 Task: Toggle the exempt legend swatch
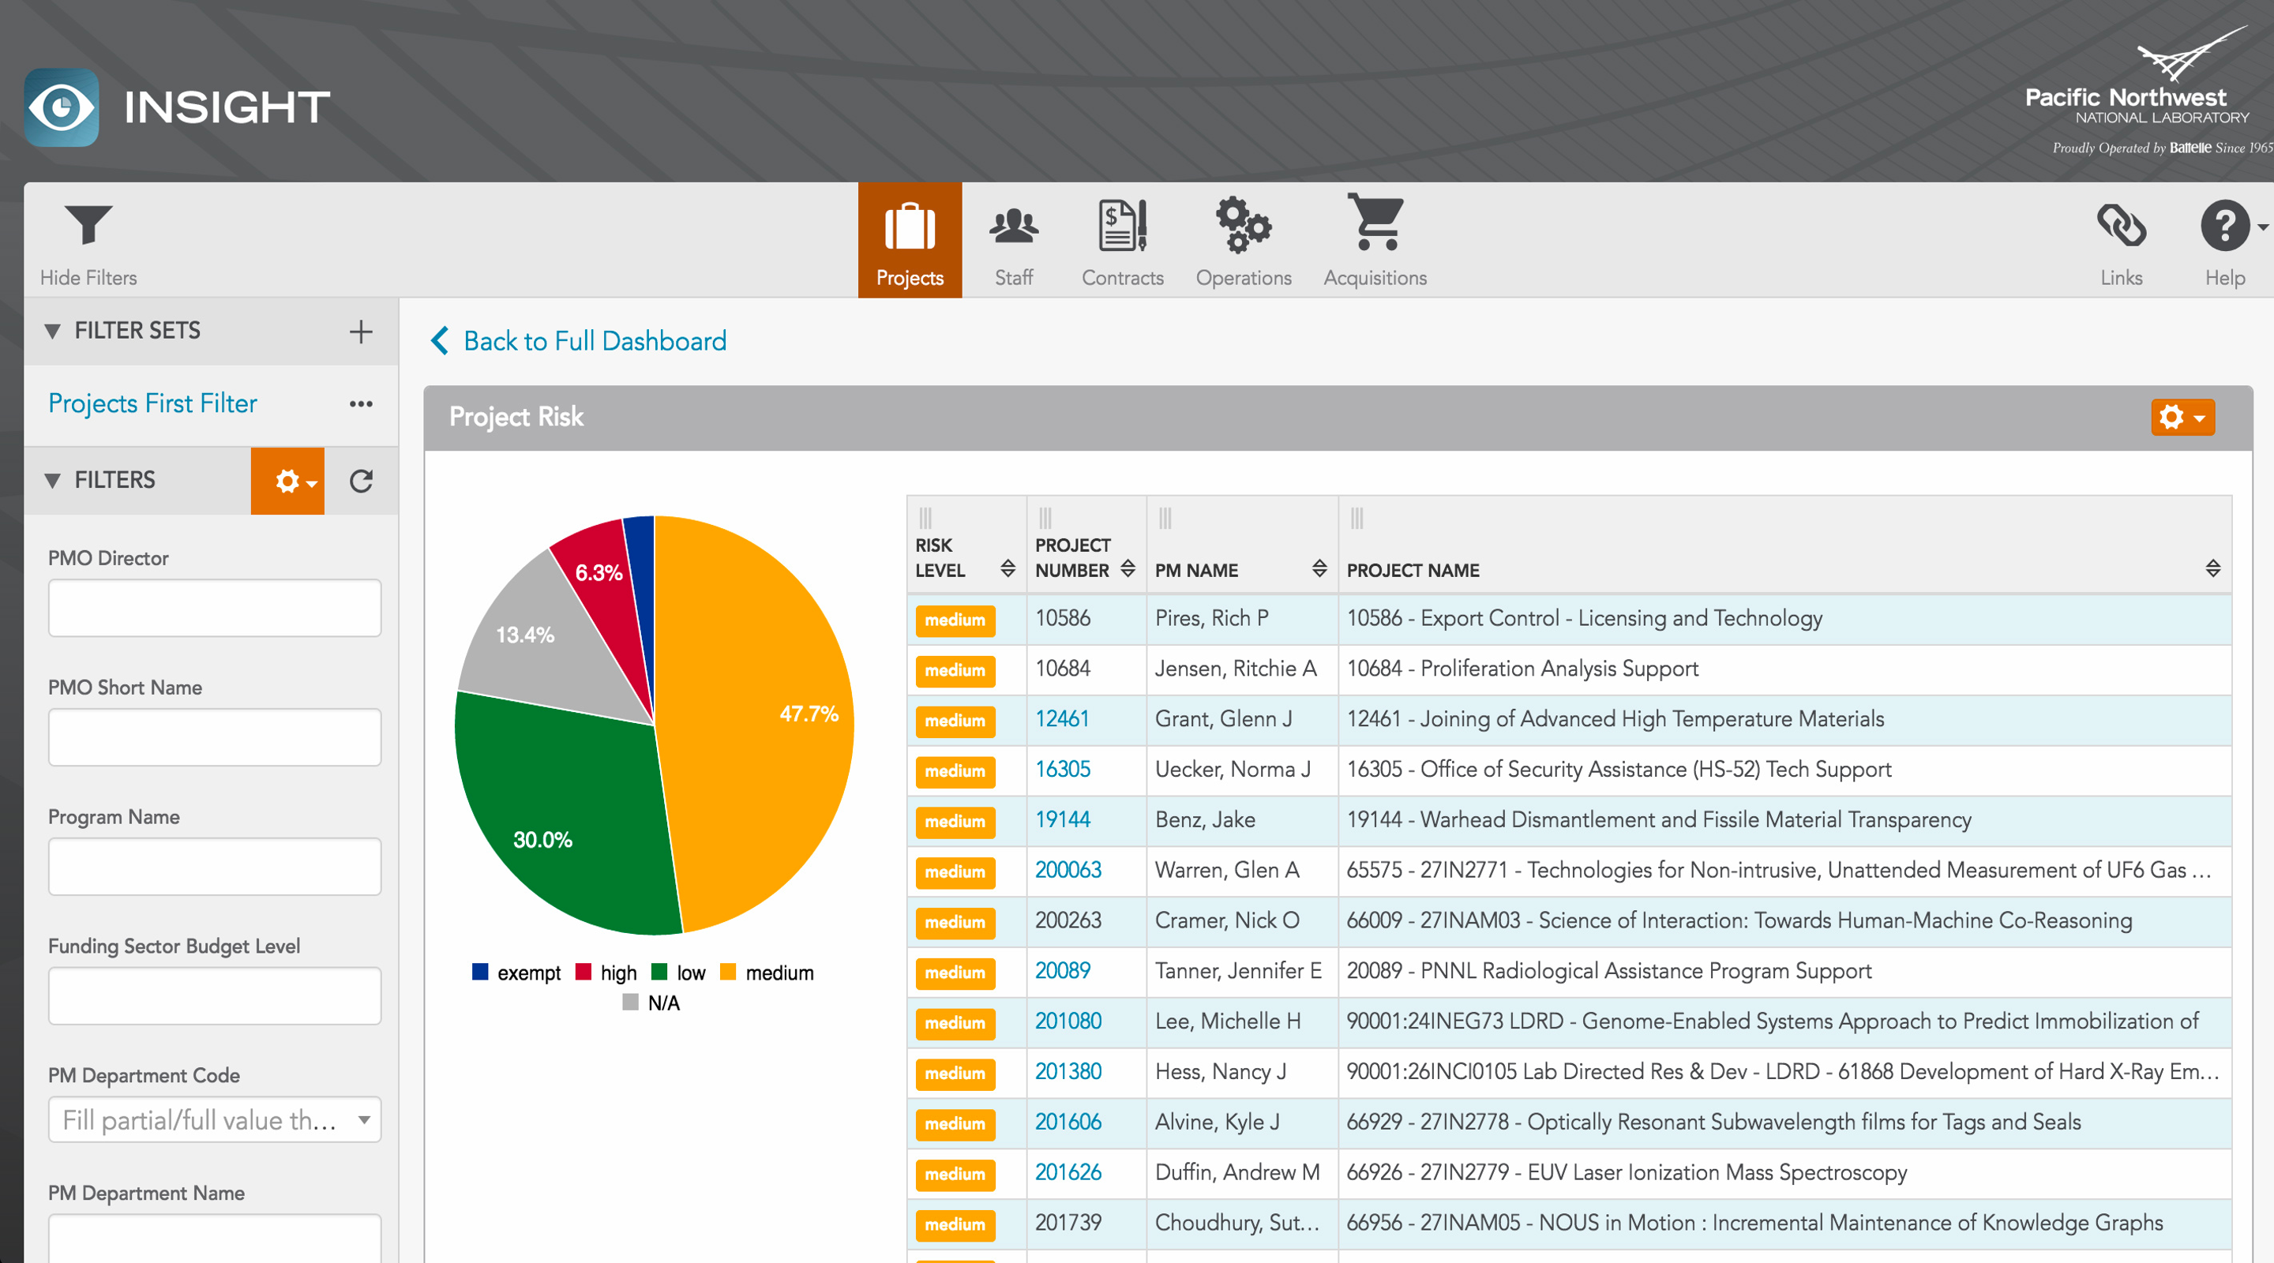tap(480, 972)
